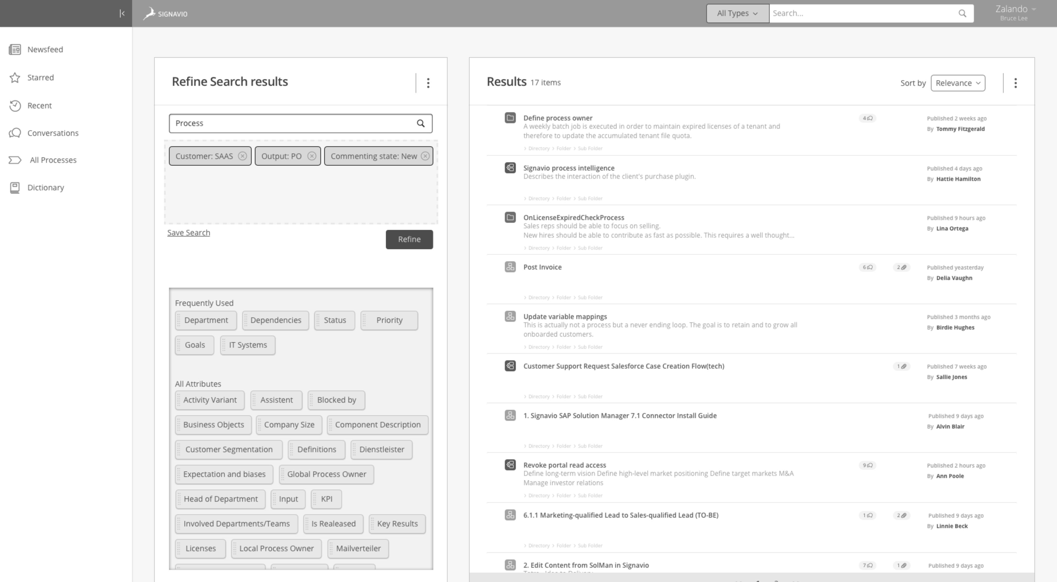Click Signavio process intelligence diagram icon

[510, 168]
